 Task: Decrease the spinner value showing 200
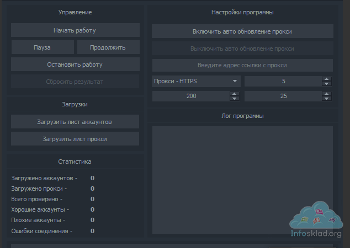click(235, 99)
